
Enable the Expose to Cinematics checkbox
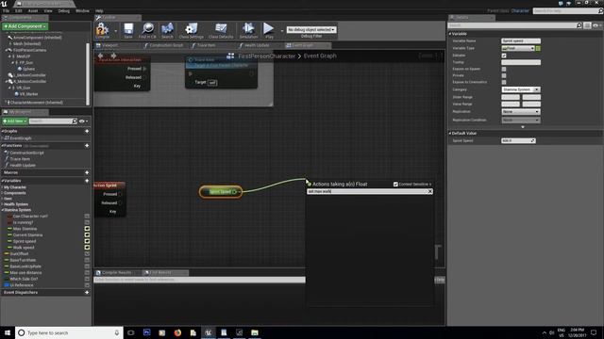coord(504,82)
